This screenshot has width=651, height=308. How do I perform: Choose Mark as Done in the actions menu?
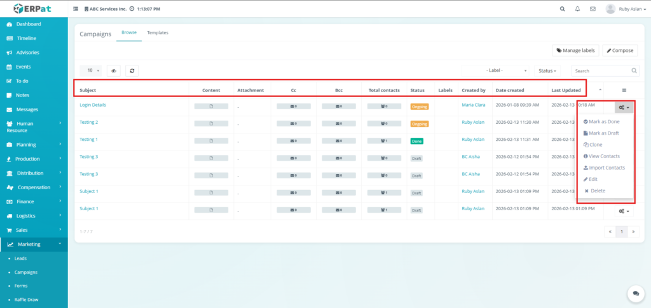pos(601,121)
